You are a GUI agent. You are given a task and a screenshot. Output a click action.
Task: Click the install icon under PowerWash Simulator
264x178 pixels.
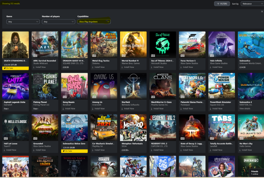pyautogui.click(x=211, y=109)
